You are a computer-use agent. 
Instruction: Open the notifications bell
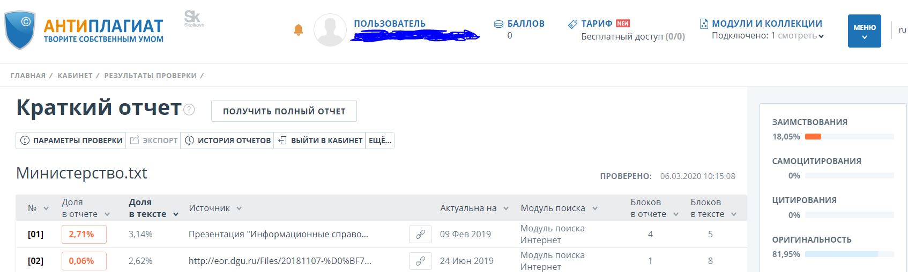coord(299,30)
